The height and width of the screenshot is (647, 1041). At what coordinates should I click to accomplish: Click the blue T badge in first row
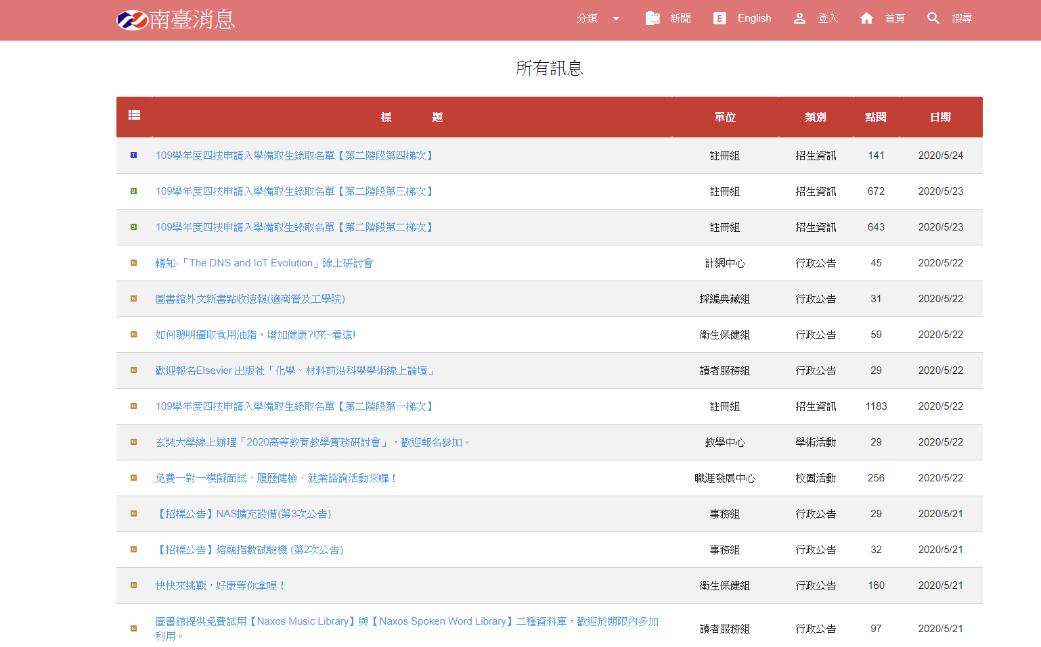pos(133,155)
